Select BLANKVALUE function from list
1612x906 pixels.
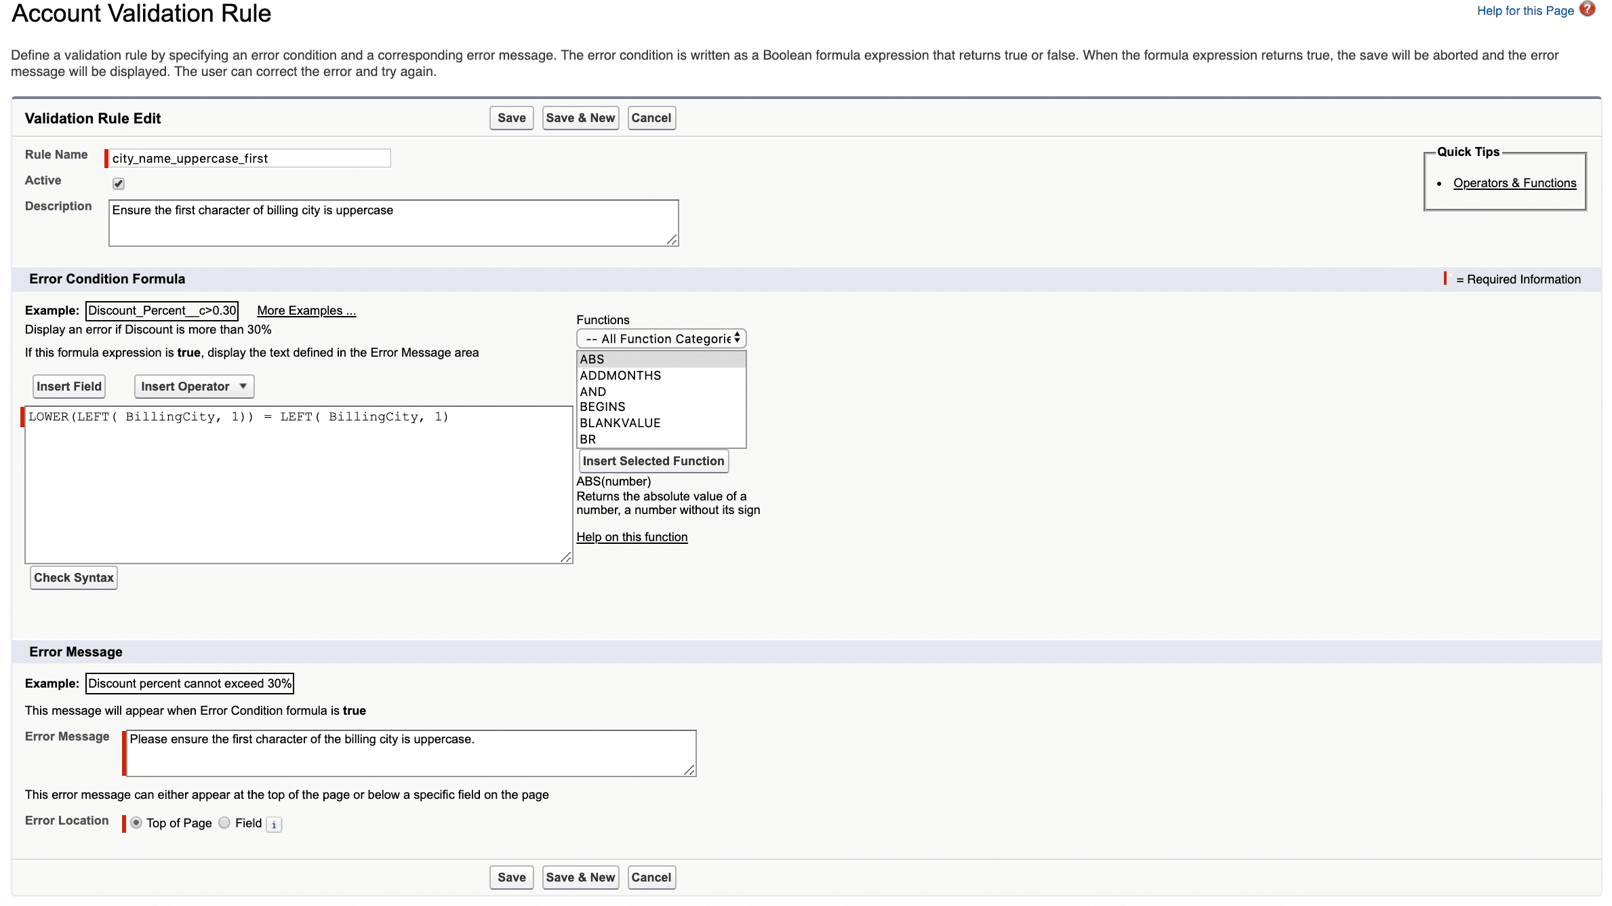click(620, 423)
